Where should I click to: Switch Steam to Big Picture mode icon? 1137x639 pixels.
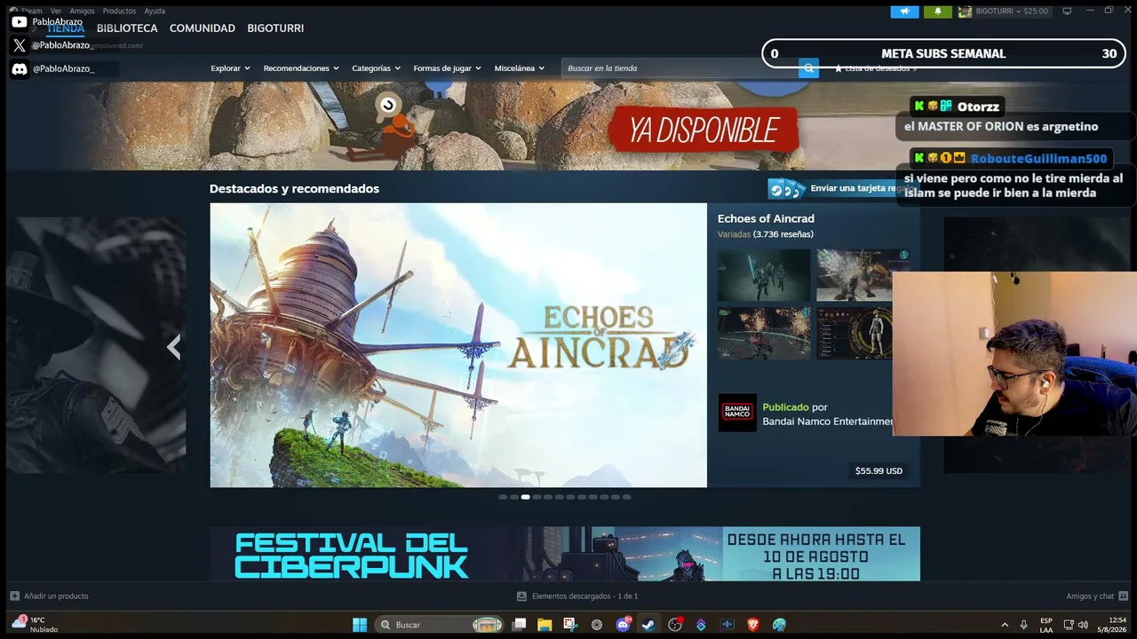(x=1067, y=11)
